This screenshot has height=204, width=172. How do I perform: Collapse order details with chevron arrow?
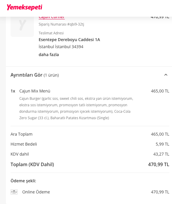(x=166, y=75)
